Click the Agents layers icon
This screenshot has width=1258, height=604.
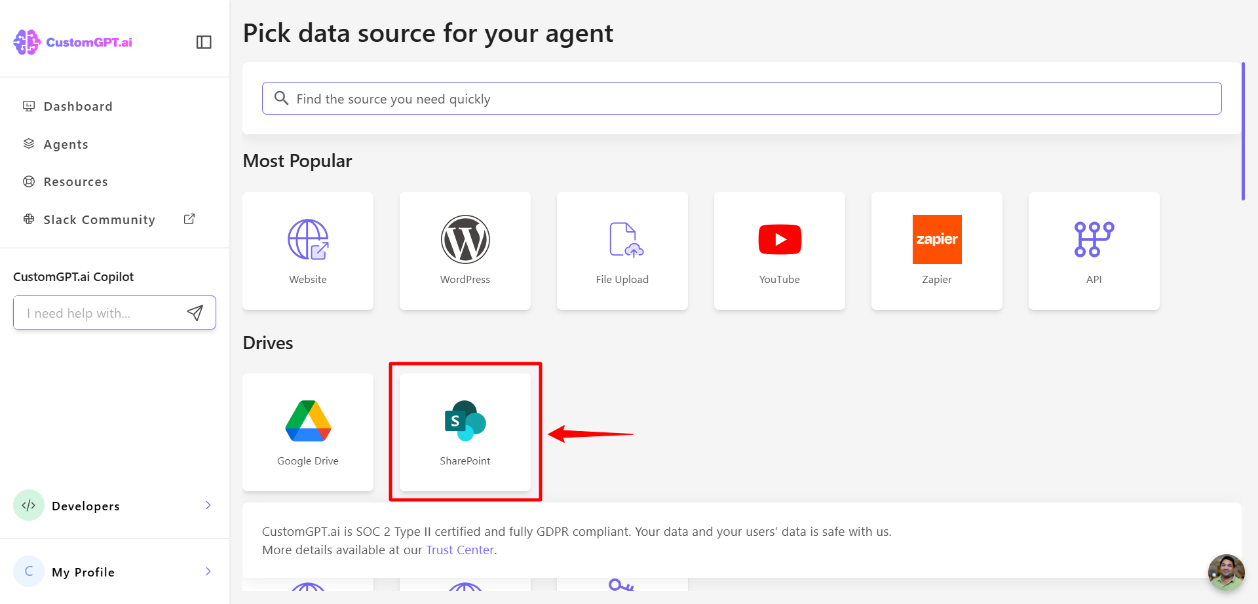pos(29,143)
